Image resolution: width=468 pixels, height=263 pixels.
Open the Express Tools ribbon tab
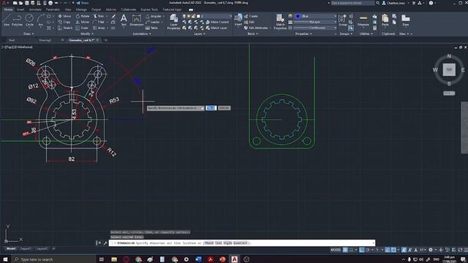[149, 9]
